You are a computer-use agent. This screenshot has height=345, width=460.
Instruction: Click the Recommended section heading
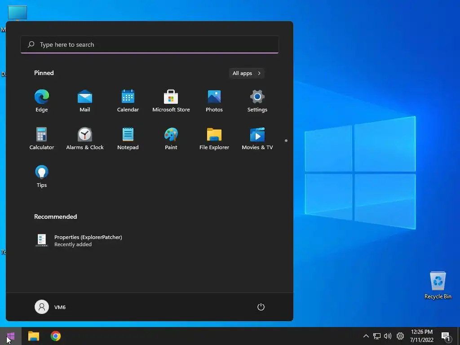pos(55,217)
